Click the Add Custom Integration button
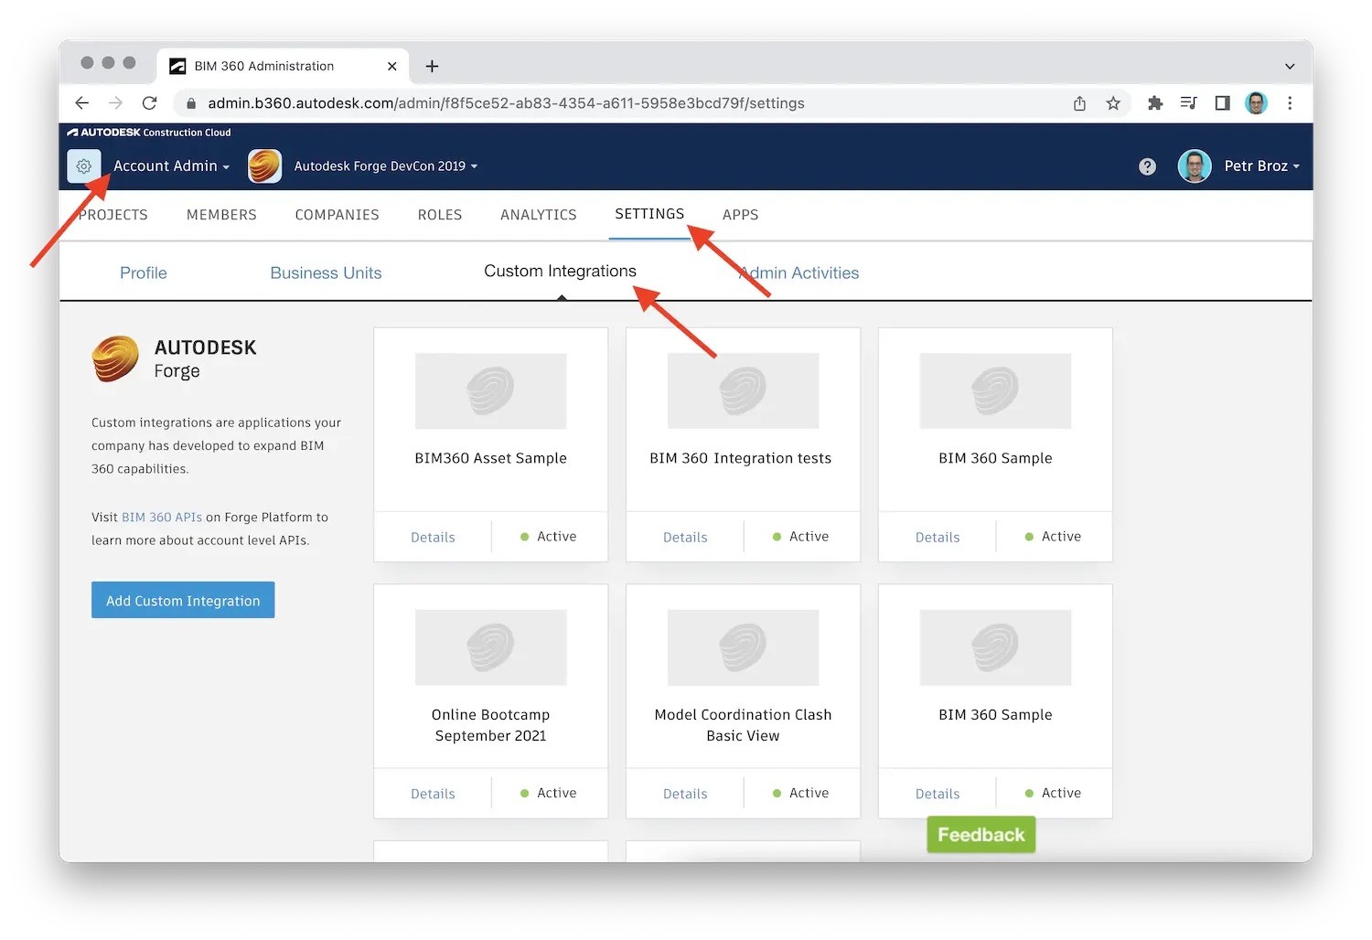1372x940 pixels. [x=182, y=600]
